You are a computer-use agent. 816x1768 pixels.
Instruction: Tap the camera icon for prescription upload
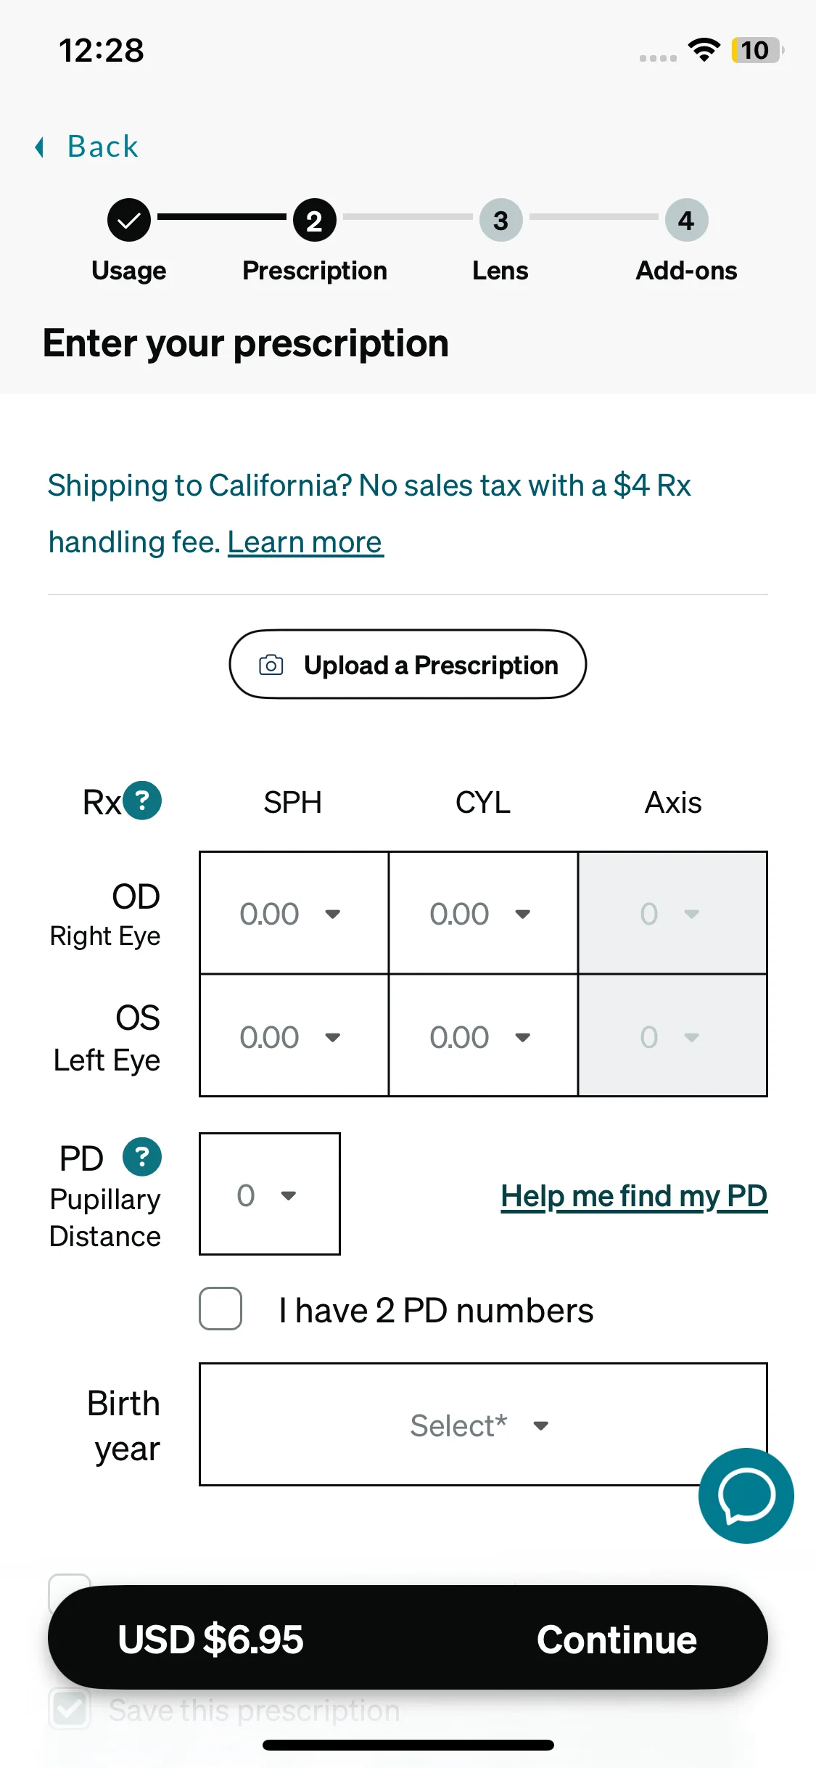click(x=271, y=665)
